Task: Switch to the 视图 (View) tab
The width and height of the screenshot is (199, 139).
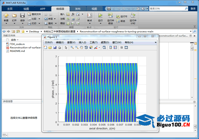Action: (x=94, y=9)
